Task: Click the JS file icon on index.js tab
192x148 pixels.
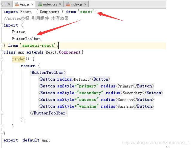Action: point(68,4)
